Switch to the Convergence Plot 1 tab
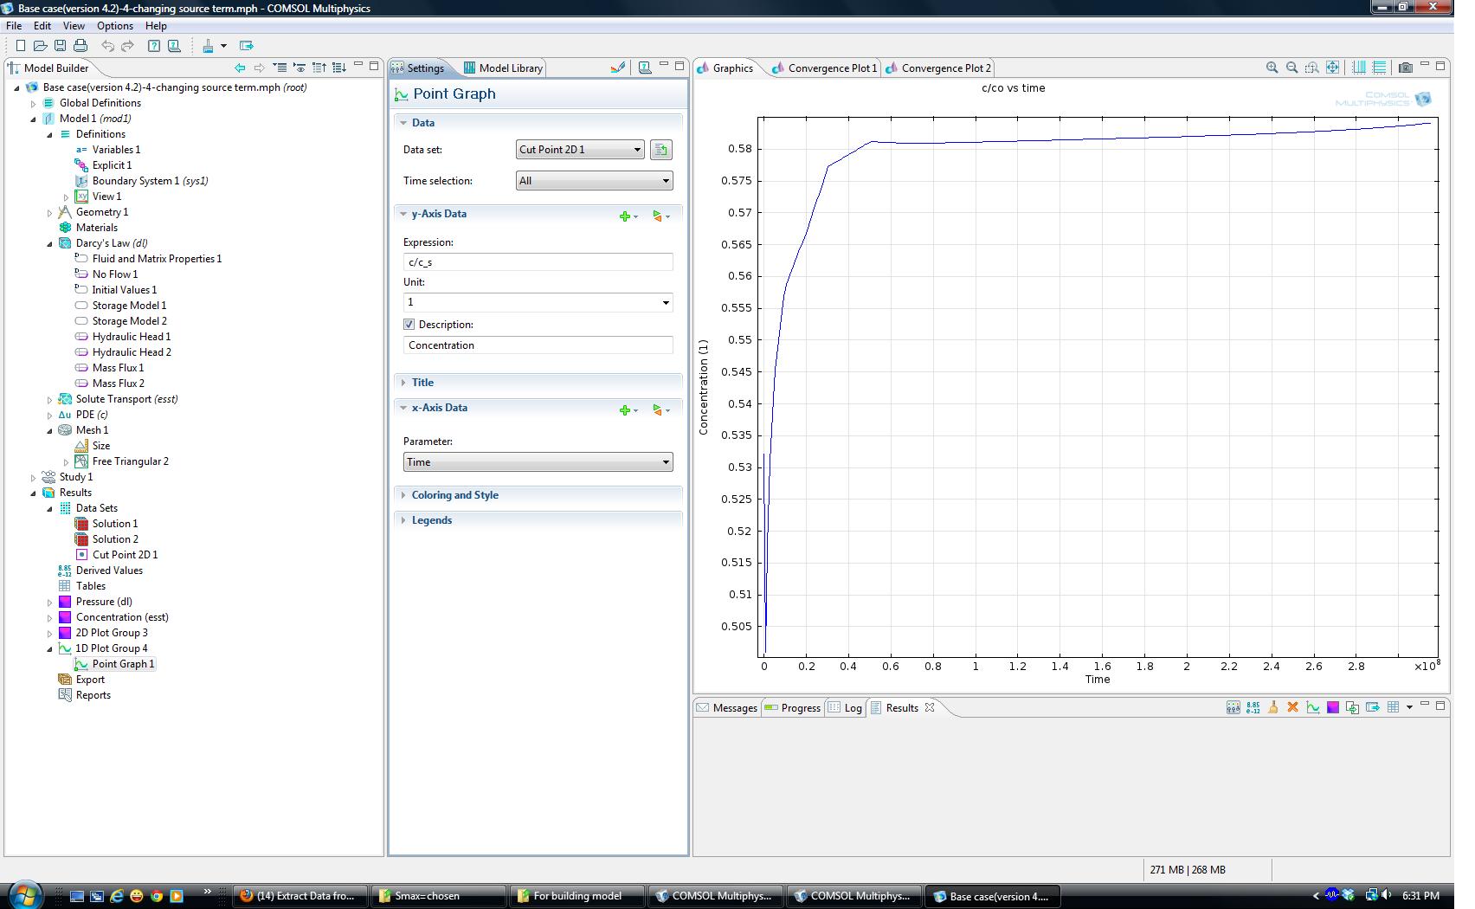Screen dimensions: 1475x909 [x=831, y=68]
